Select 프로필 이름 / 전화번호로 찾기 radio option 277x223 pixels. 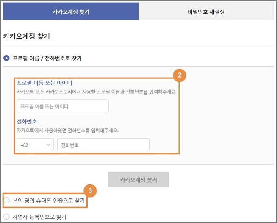[6, 58]
